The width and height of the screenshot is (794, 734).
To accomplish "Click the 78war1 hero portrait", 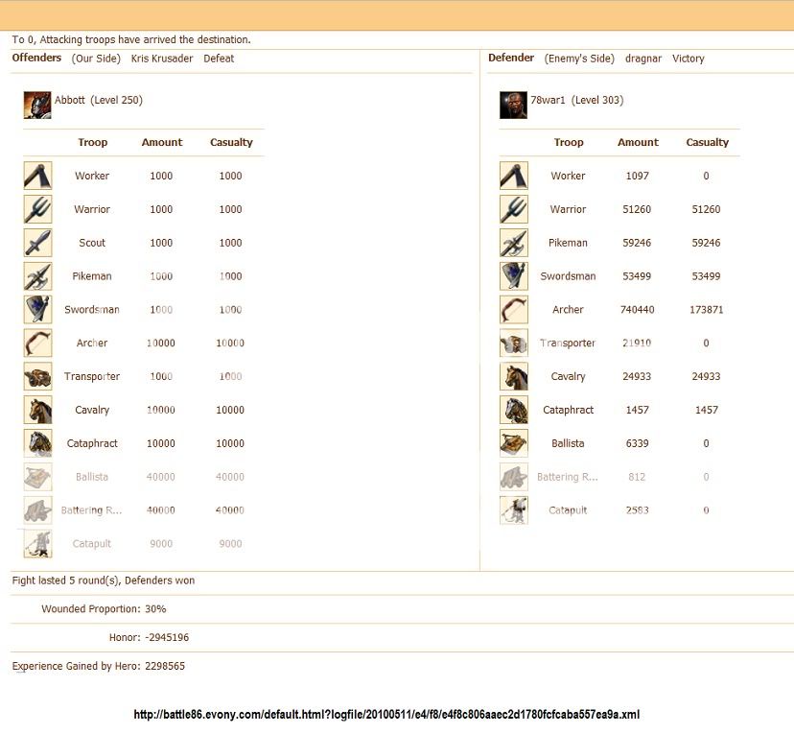I will coord(513,105).
